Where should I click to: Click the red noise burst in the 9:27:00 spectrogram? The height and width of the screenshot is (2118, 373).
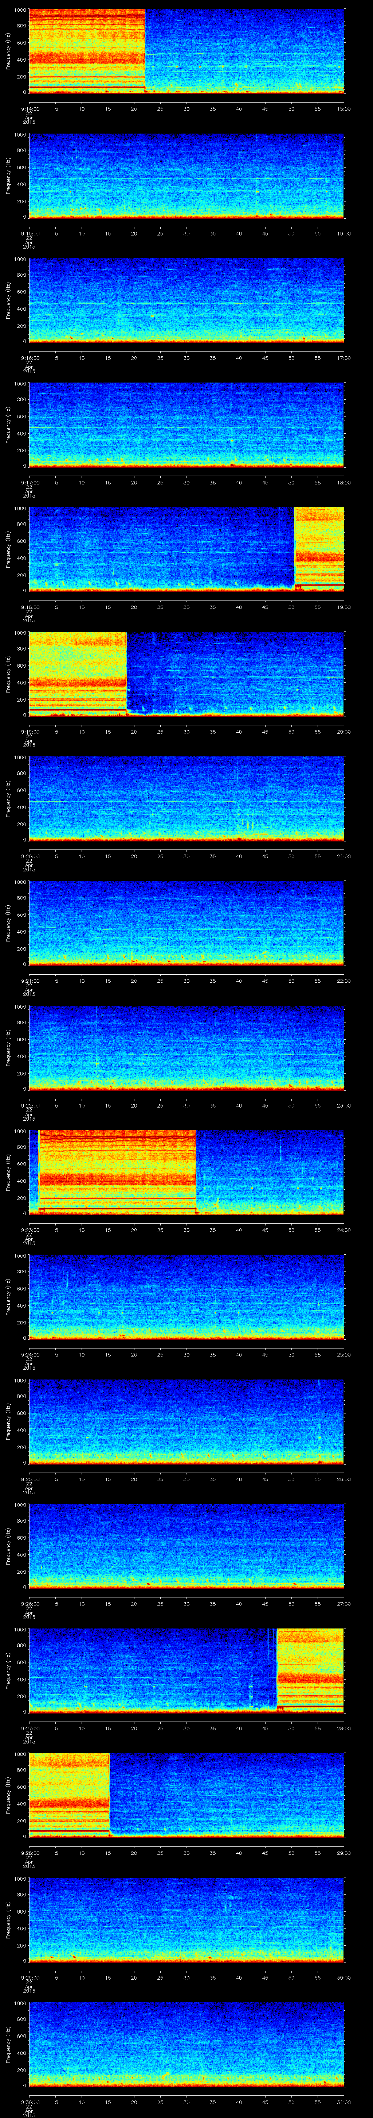pyautogui.click(x=310, y=1671)
